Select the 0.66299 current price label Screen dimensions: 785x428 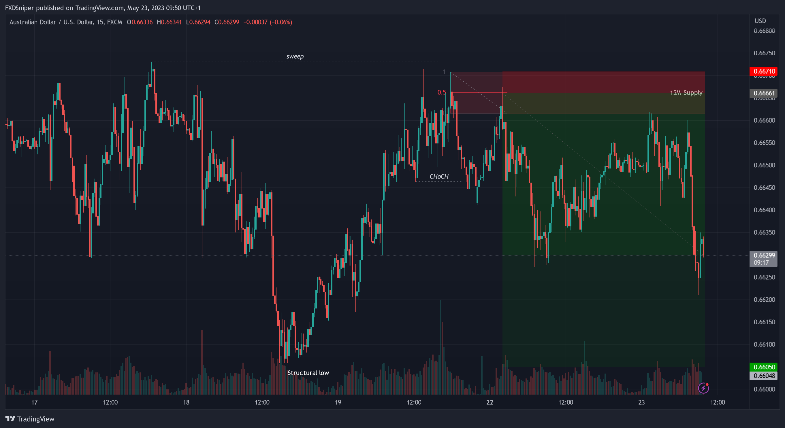point(764,255)
